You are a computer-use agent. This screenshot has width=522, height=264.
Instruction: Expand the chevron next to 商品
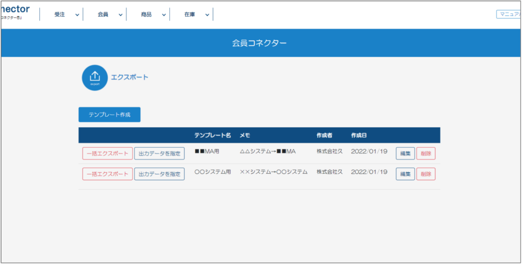164,15
